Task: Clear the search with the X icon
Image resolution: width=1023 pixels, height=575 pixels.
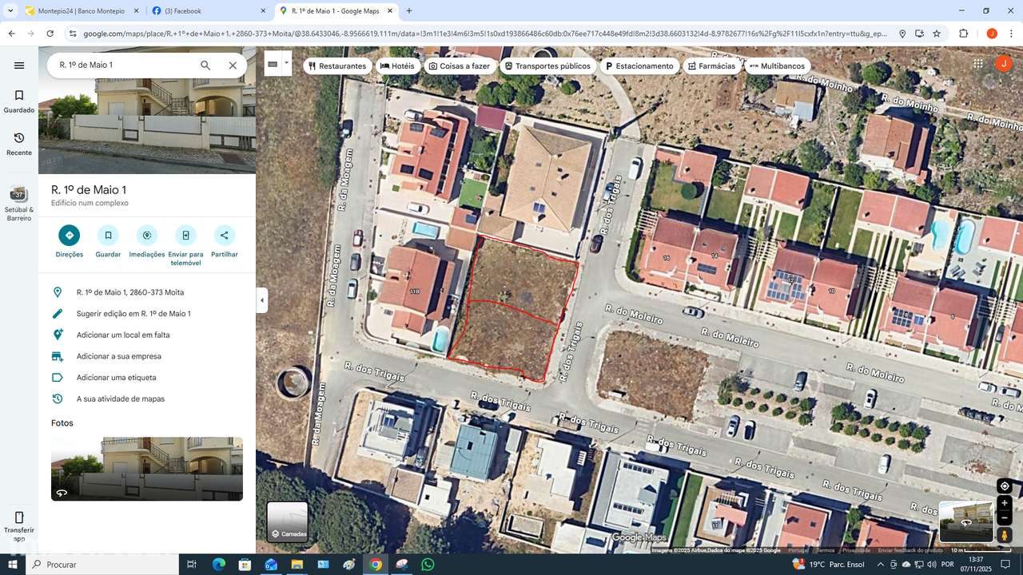Action: [233, 65]
